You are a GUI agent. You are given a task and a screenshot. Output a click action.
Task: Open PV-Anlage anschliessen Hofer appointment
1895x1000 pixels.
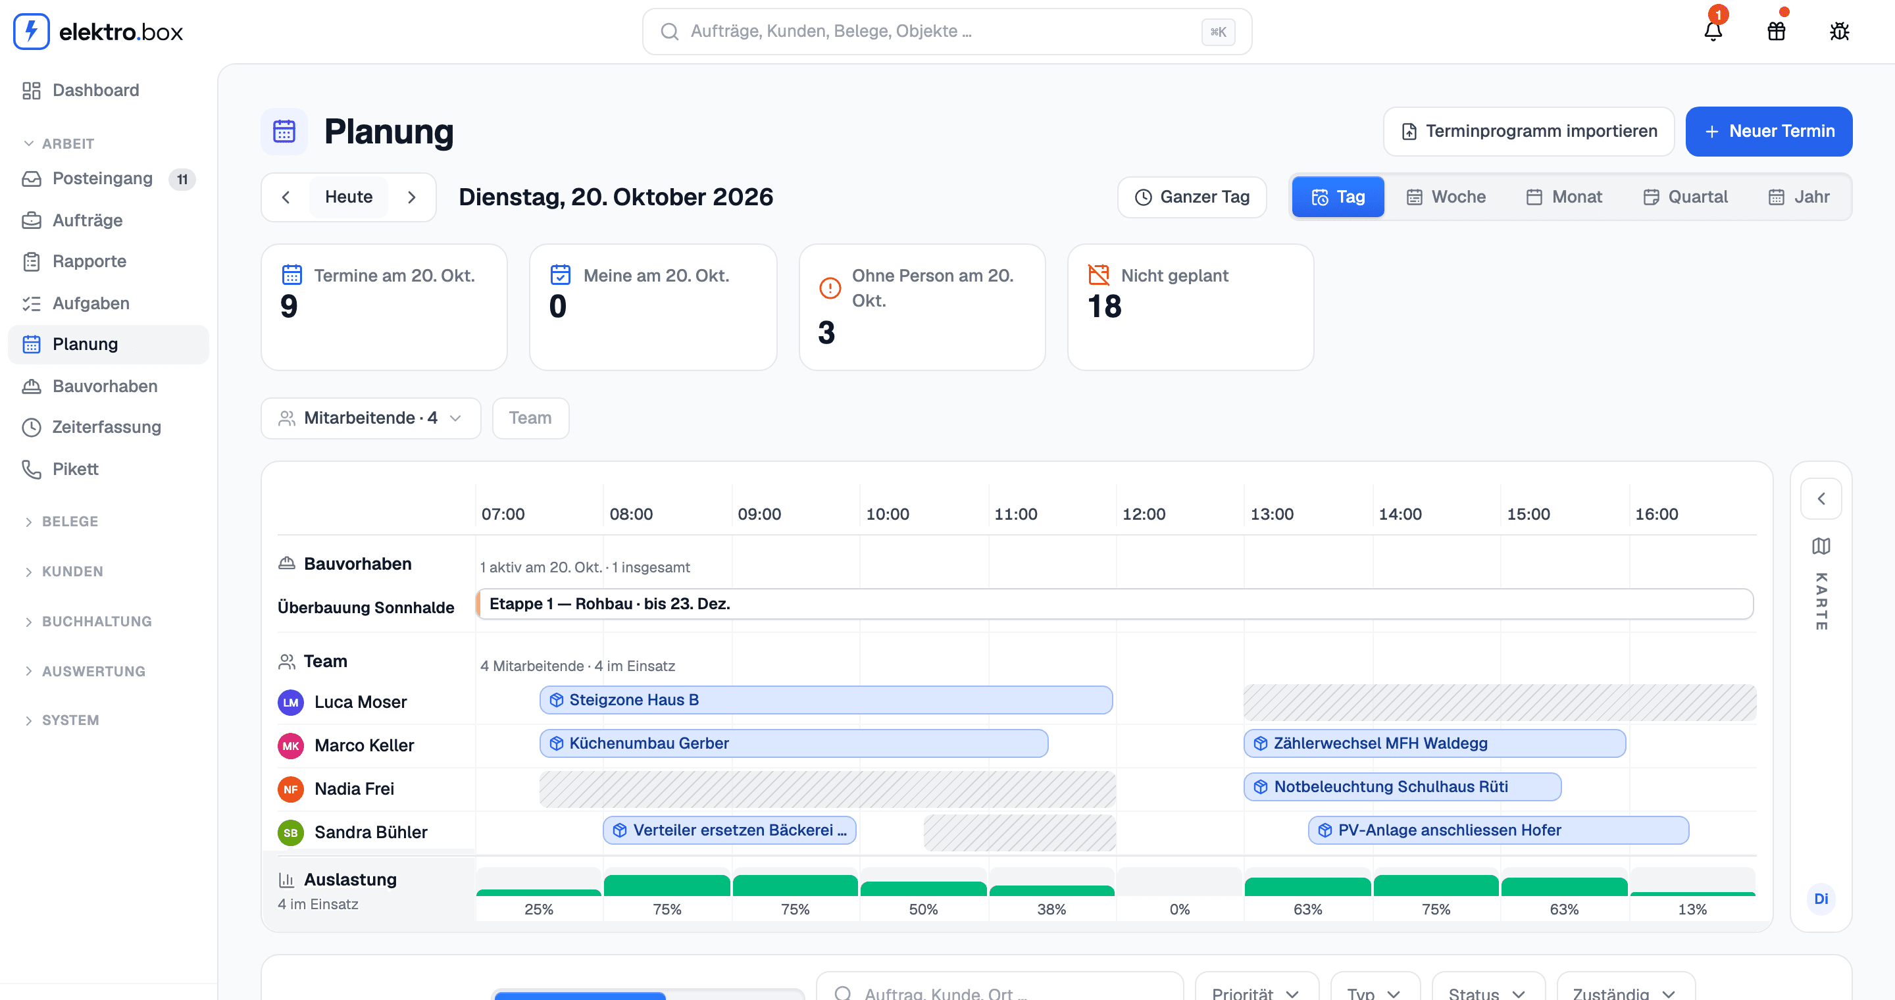click(1498, 830)
